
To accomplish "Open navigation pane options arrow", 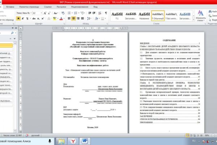I will coord(13,28).
